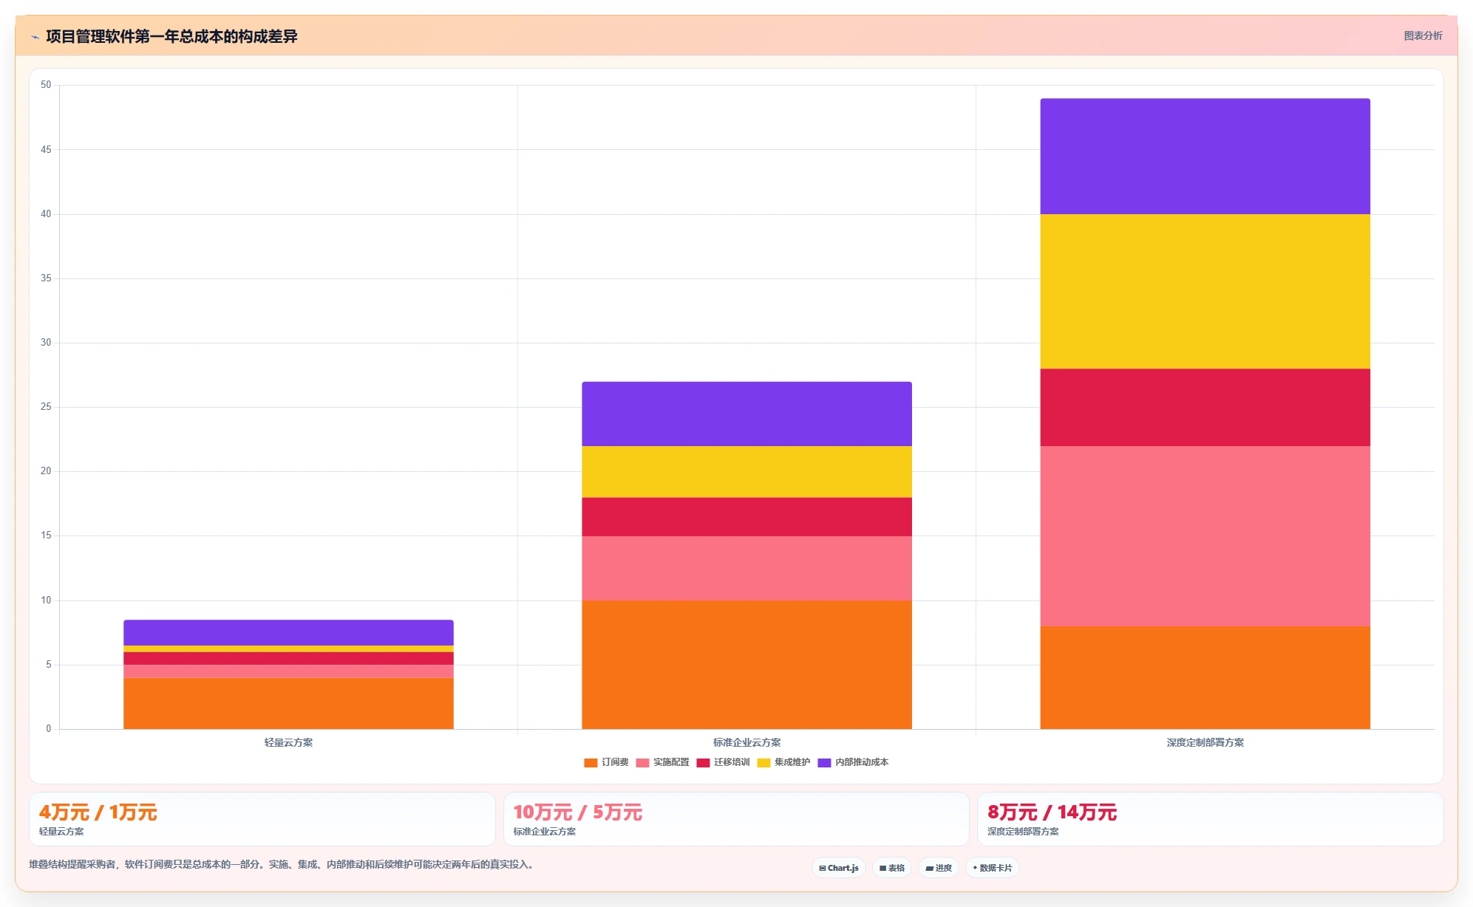Click the small icon before the chart title
Viewport: 1473px width, 907px height.
[x=35, y=37]
